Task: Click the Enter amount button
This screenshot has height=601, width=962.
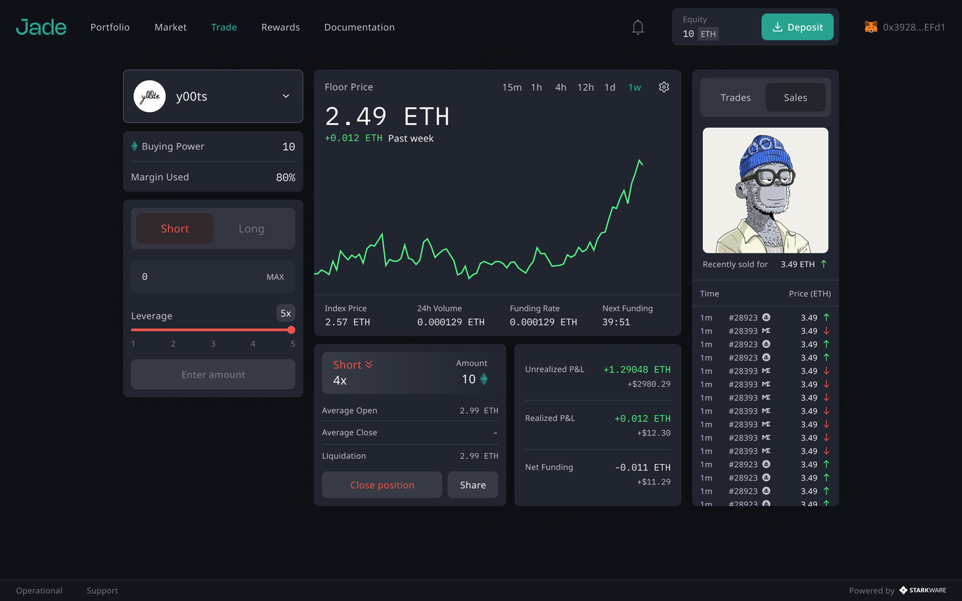Action: (x=213, y=374)
